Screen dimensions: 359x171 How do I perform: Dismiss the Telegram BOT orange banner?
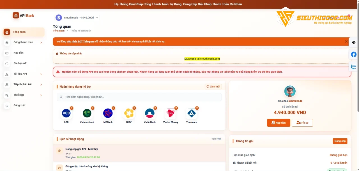click(x=346, y=41)
